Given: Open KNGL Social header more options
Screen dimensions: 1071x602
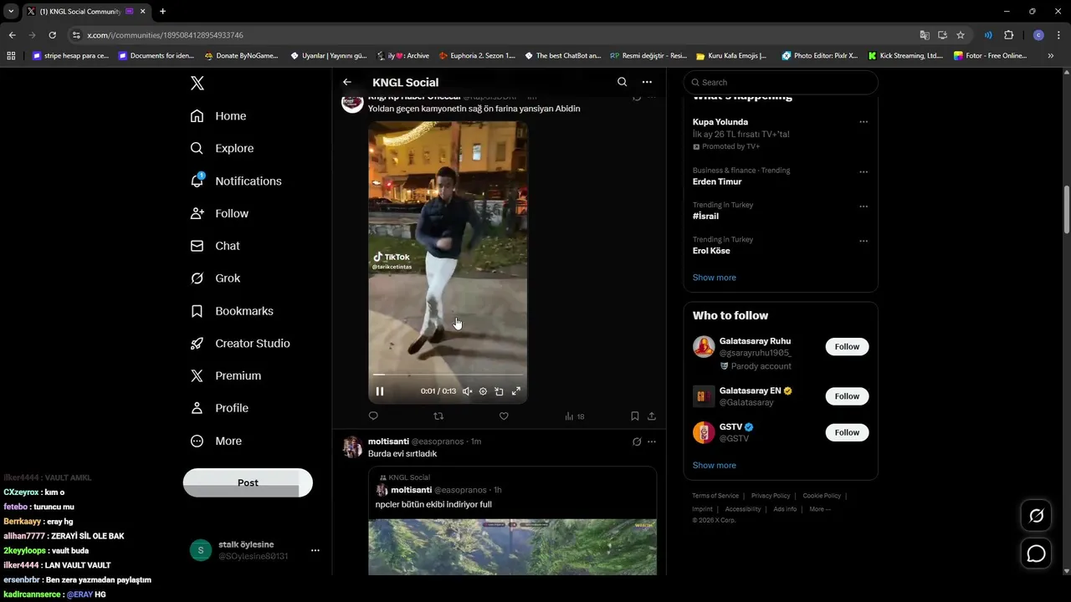Looking at the screenshot, I should tap(647, 82).
